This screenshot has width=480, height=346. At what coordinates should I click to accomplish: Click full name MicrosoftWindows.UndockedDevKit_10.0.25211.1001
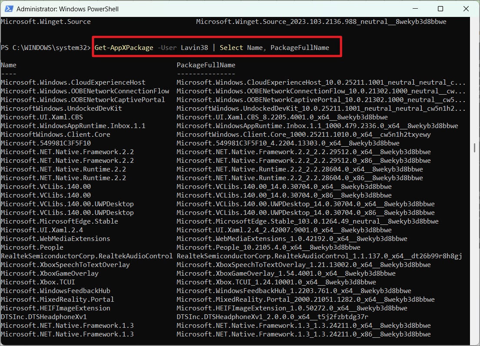[321, 109]
